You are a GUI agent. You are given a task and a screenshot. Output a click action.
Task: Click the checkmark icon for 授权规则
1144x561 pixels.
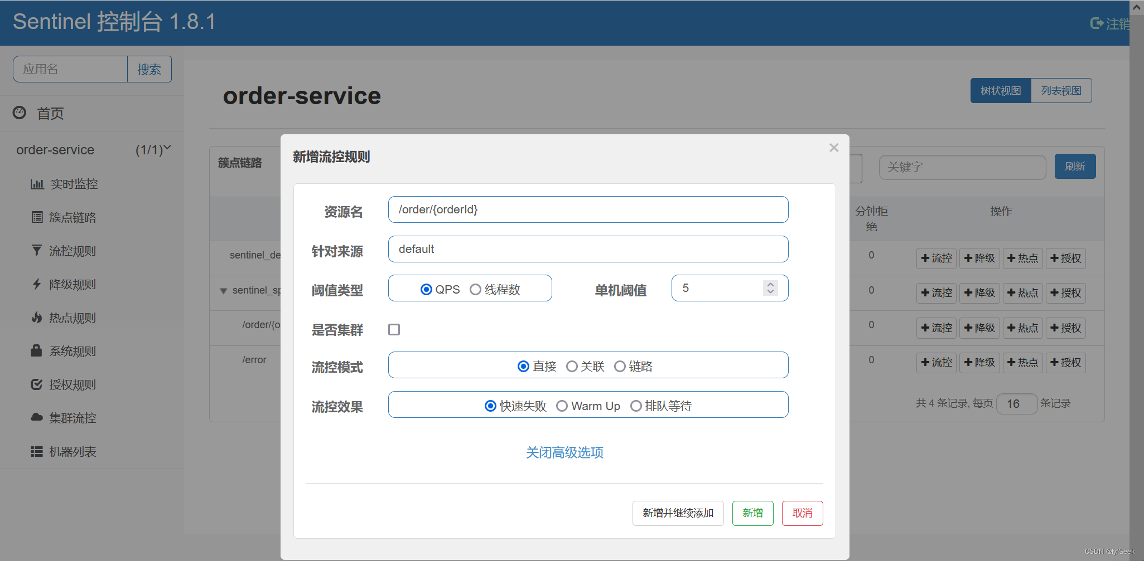click(37, 384)
